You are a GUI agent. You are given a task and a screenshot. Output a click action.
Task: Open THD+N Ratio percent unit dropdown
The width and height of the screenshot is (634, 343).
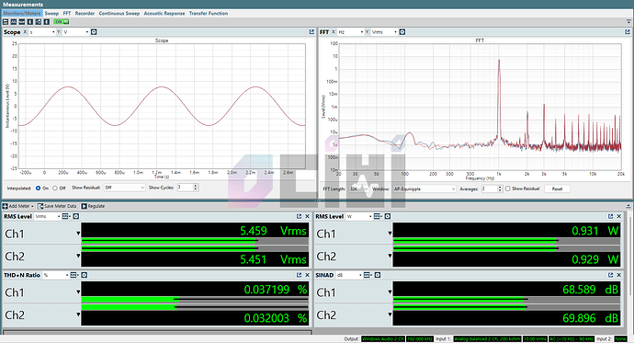coord(56,275)
